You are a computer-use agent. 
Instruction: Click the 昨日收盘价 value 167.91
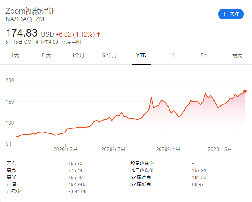[x=199, y=170]
